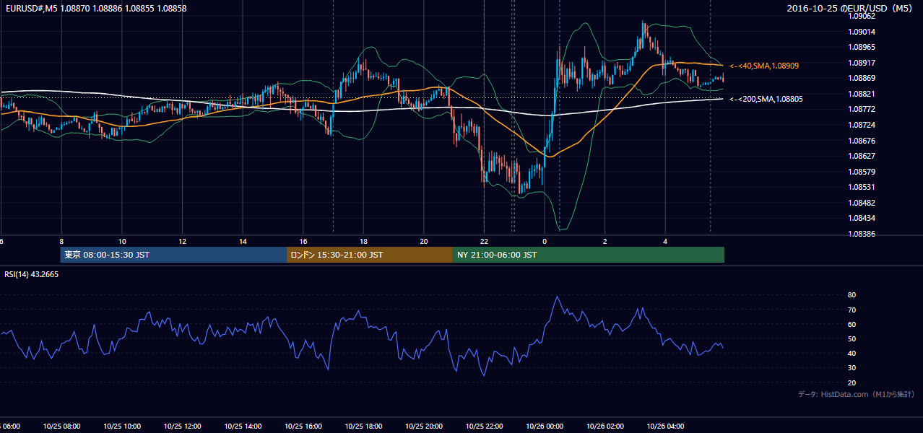The image size is (923, 433).
Task: Click price axis value 1.08386
Action: [x=862, y=234]
